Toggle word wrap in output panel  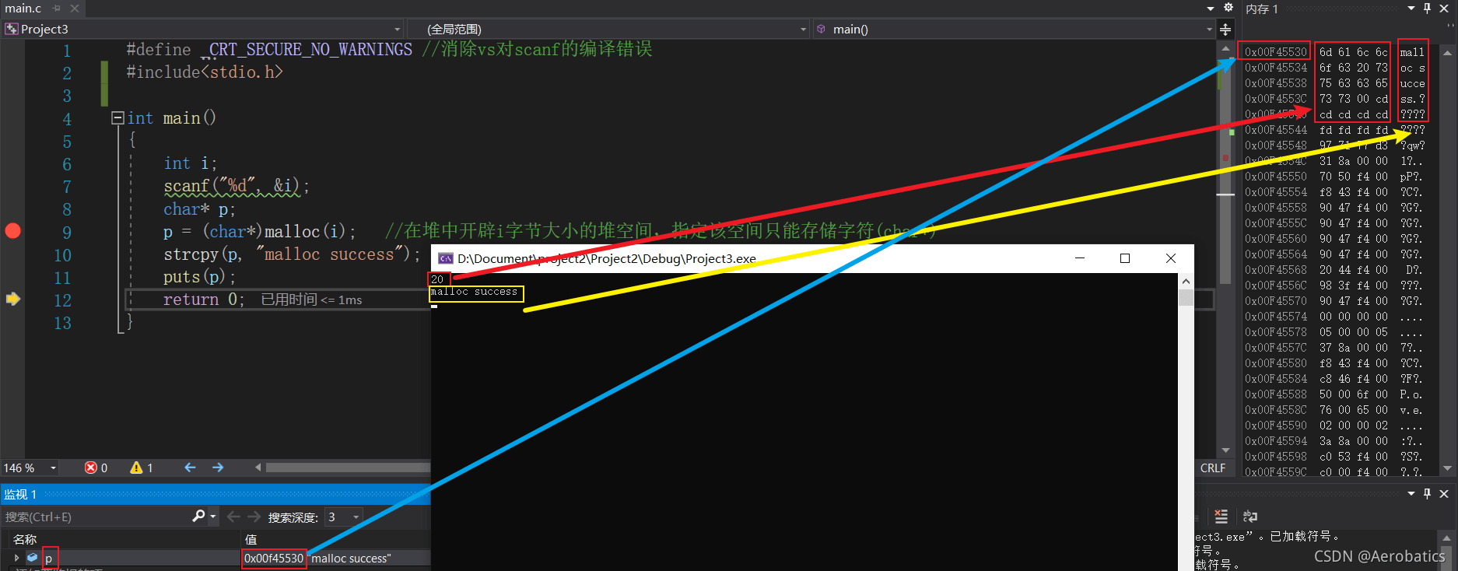pyautogui.click(x=1250, y=517)
